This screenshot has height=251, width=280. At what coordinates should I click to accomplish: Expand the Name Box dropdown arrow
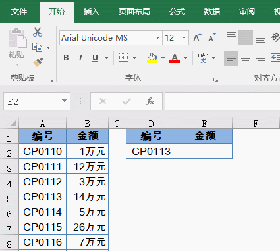pyautogui.click(x=64, y=101)
